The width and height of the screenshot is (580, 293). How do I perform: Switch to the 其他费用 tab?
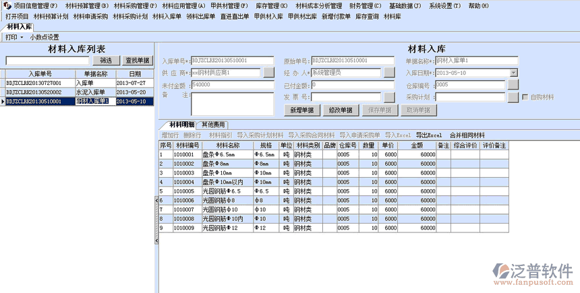[213, 125]
